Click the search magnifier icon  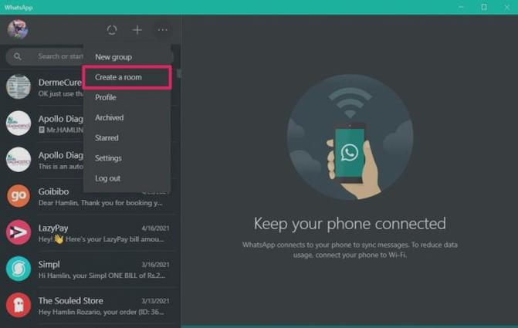point(18,56)
